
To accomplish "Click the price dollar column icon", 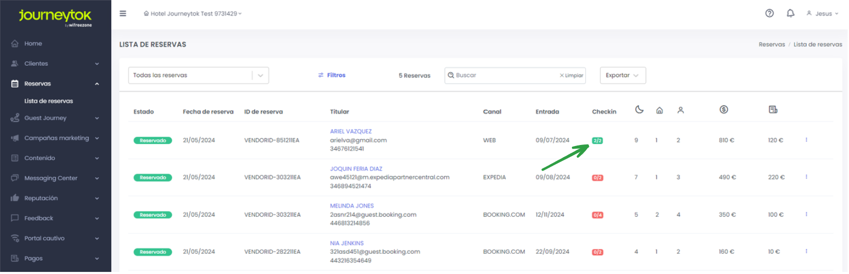I will 723,110.
